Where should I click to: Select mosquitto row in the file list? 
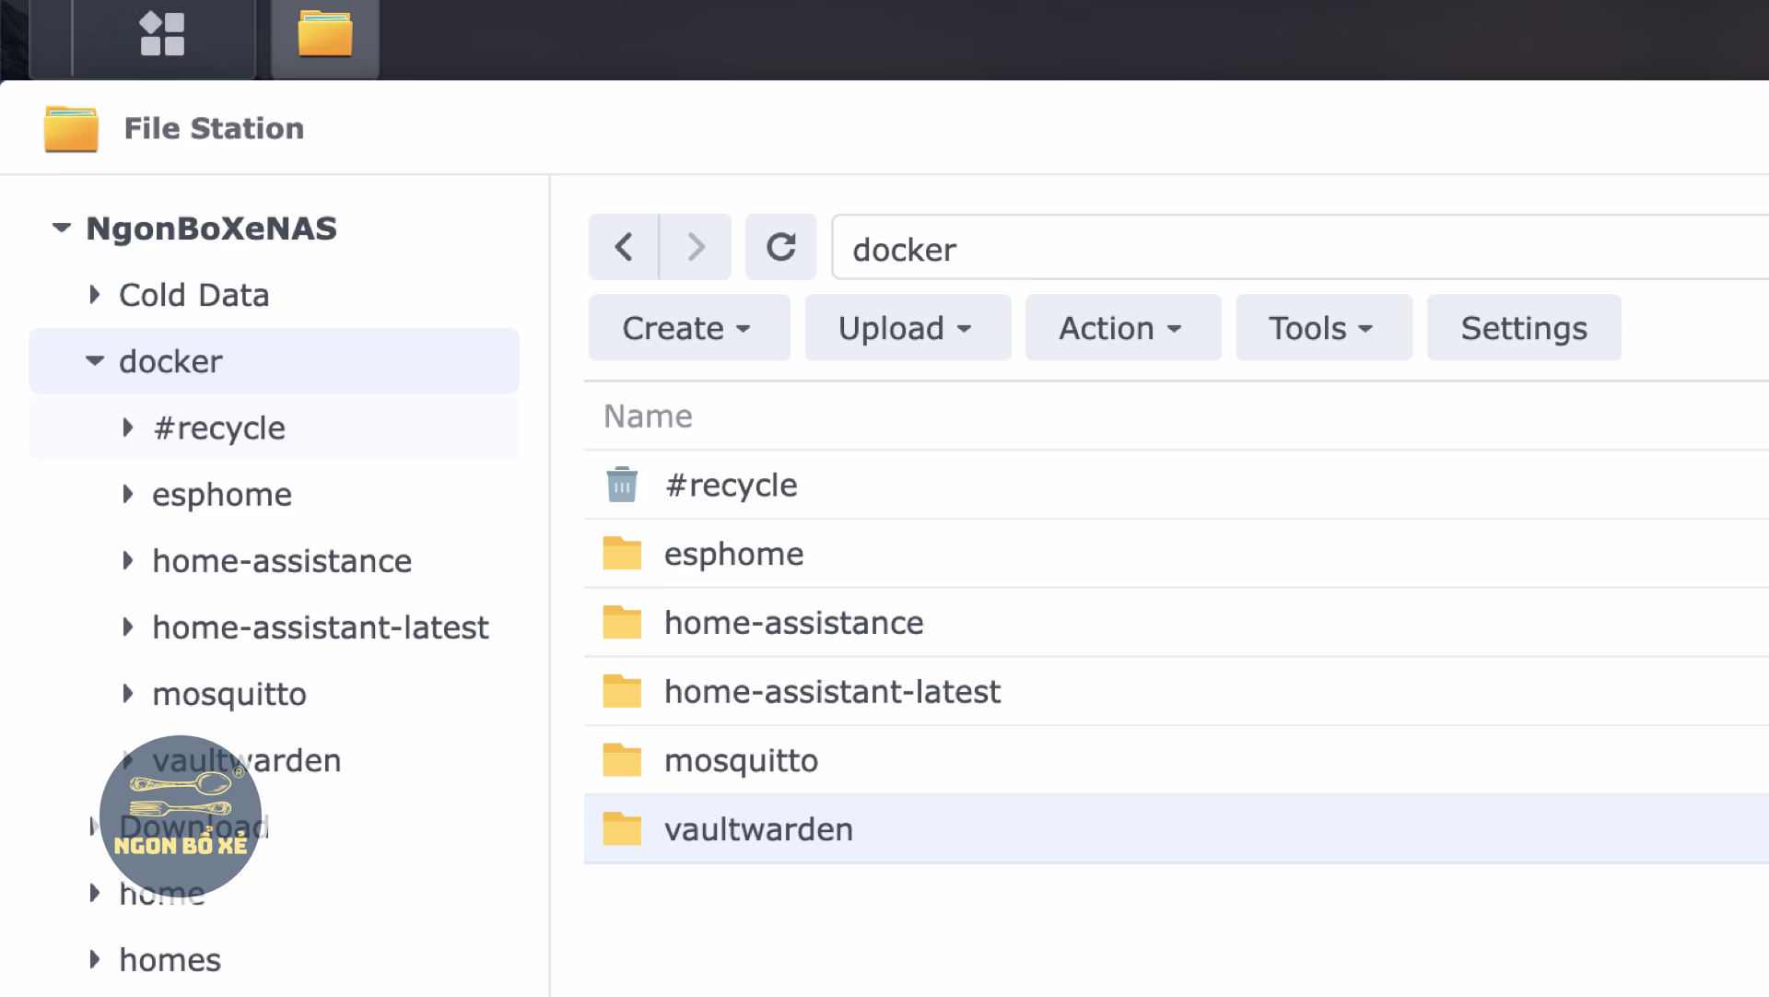pyautogui.click(x=1177, y=760)
